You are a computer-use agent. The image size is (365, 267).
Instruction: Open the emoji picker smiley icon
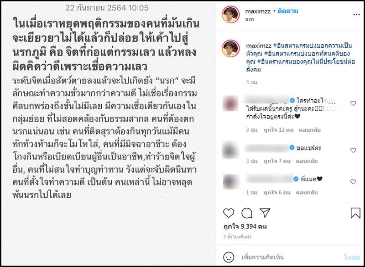point(229,257)
